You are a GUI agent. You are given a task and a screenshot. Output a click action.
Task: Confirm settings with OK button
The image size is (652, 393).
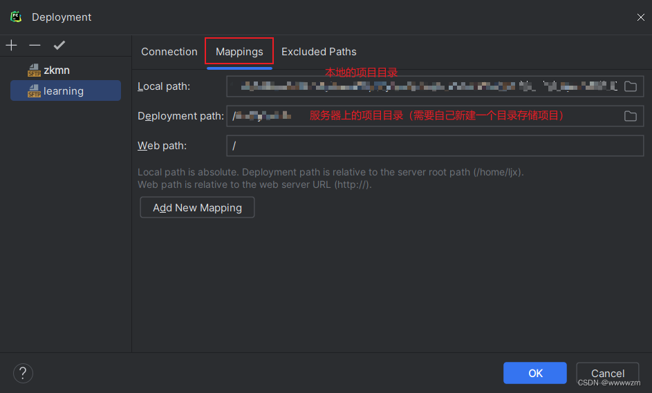point(534,373)
